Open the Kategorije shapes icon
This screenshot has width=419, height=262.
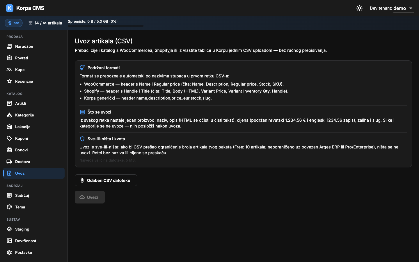[x=9, y=115]
